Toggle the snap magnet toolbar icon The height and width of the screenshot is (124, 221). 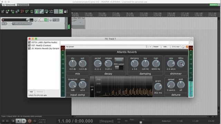[61, 11]
